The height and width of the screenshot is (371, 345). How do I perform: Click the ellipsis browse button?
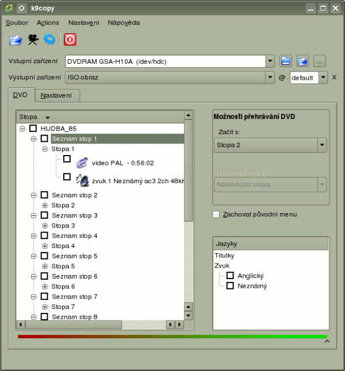320,60
